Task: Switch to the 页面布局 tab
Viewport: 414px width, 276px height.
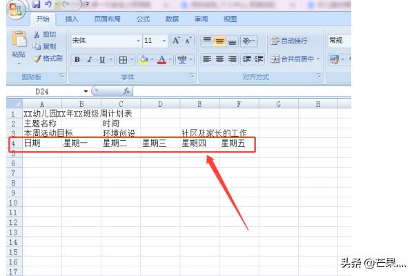Action: [107, 19]
